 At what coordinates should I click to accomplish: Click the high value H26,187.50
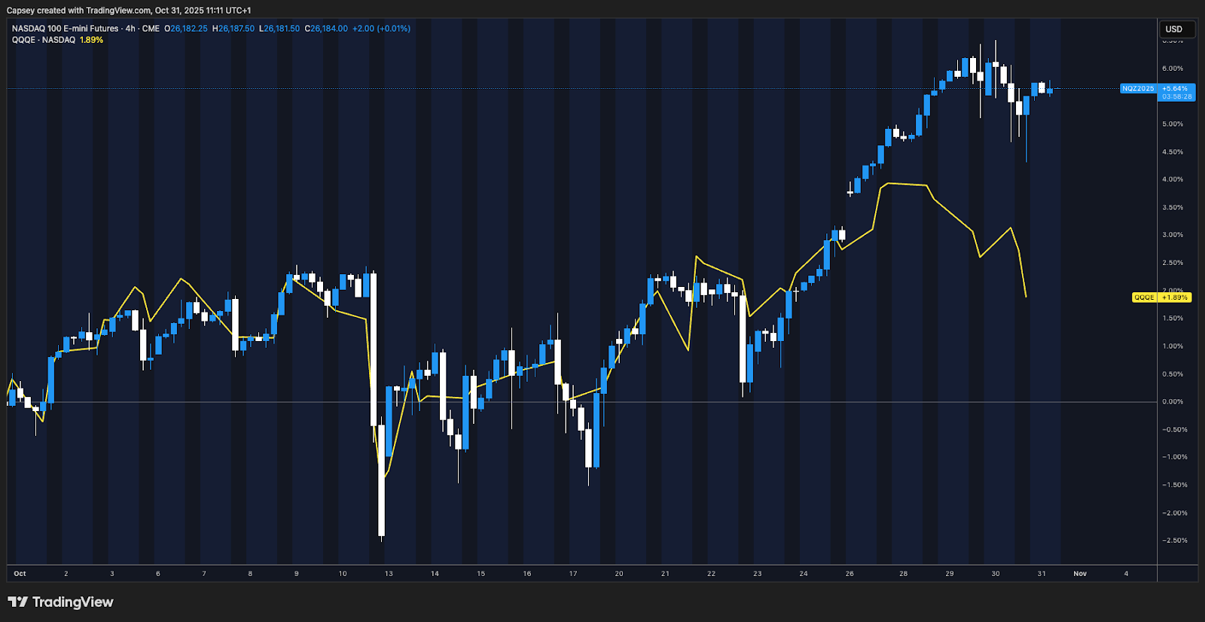coord(233,29)
